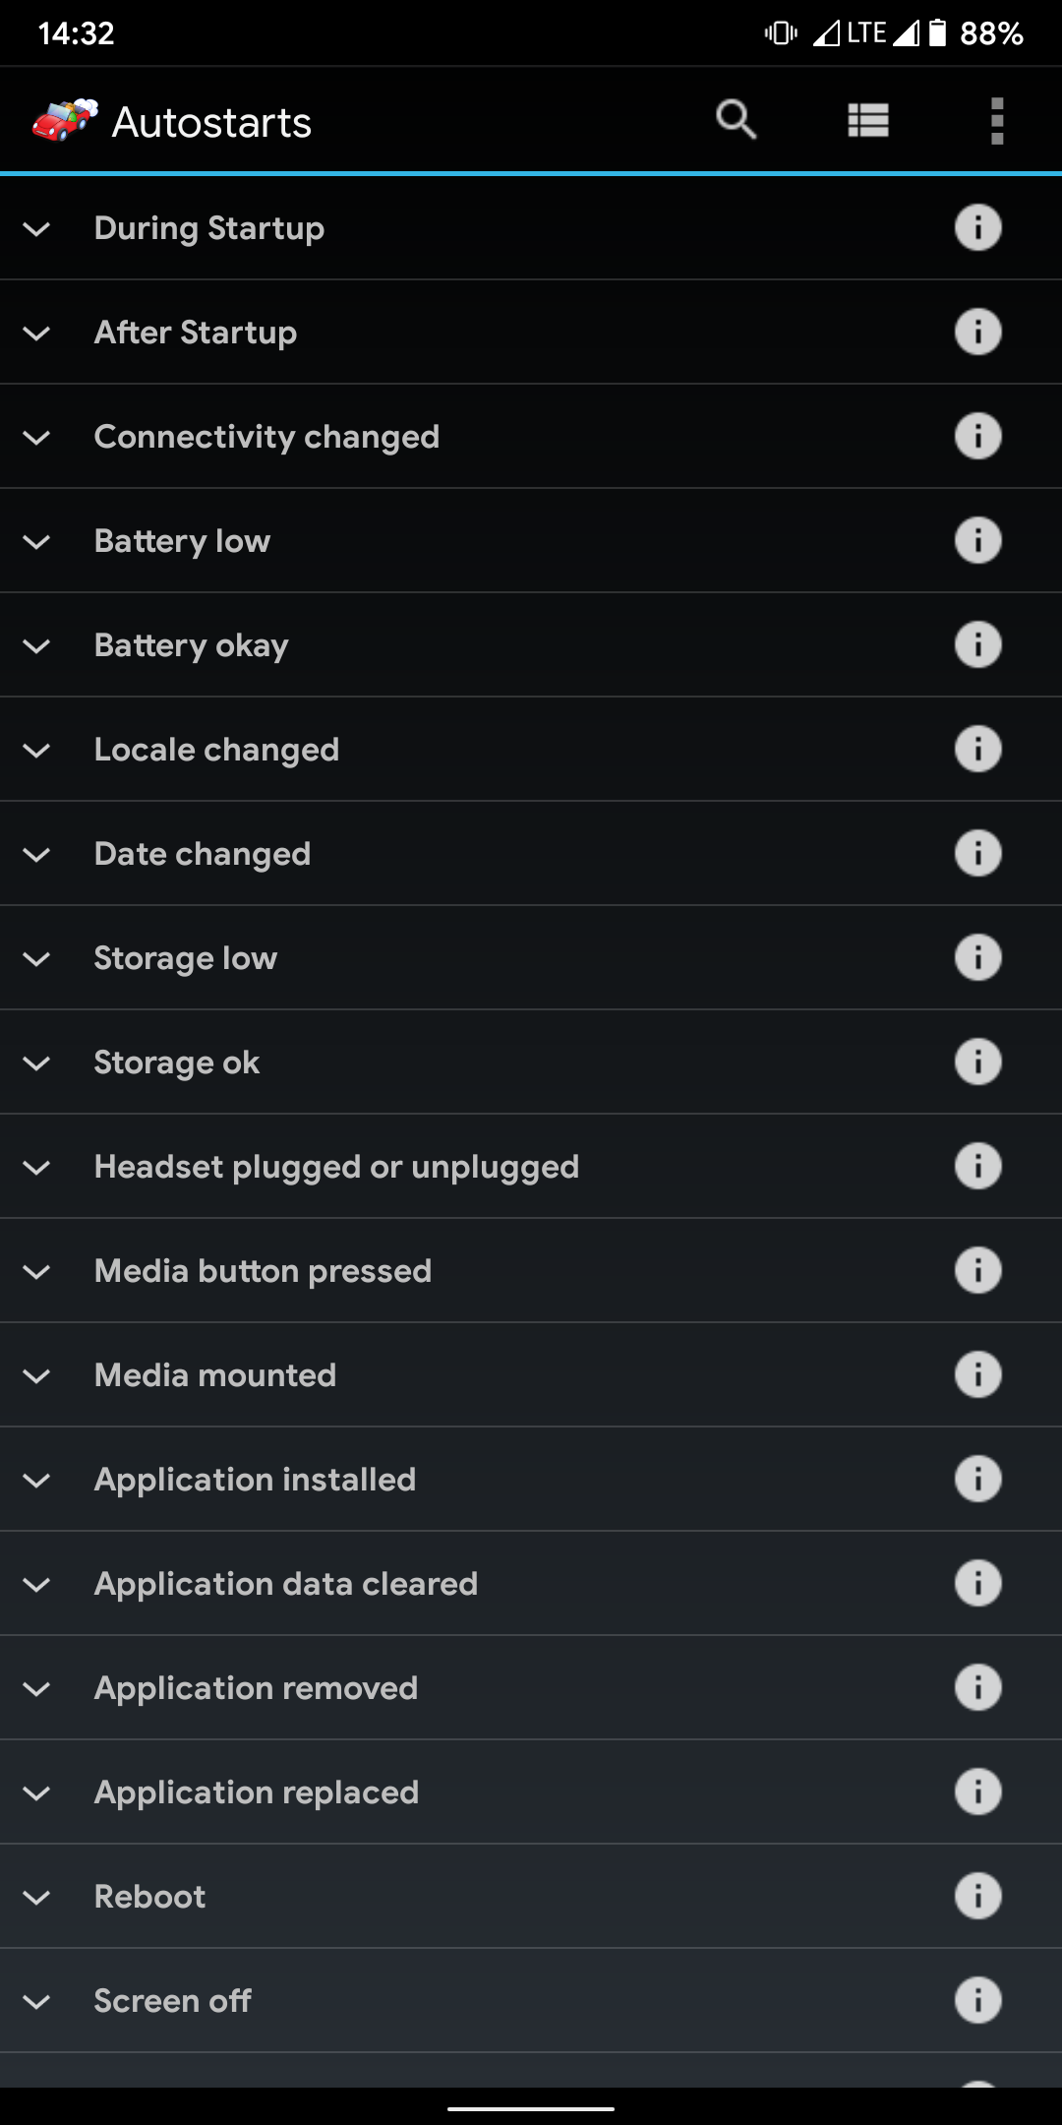Screen dimensions: 1062x2125
Task: Tap the battery percentage in status bar
Action: tap(991, 34)
